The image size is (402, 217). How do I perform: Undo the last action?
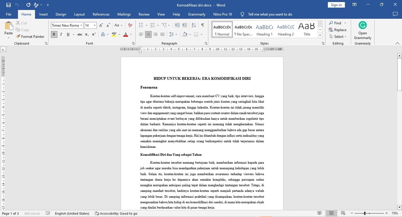tap(17, 5)
